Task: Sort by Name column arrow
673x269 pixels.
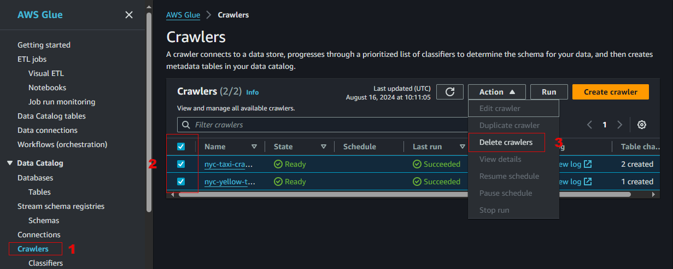Action: [x=254, y=147]
